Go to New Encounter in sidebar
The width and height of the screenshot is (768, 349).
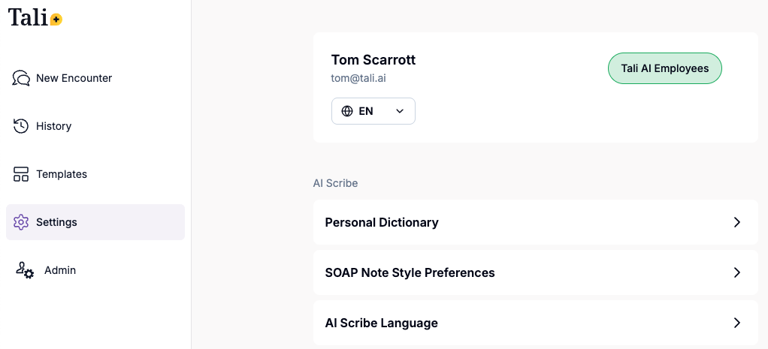[74, 78]
